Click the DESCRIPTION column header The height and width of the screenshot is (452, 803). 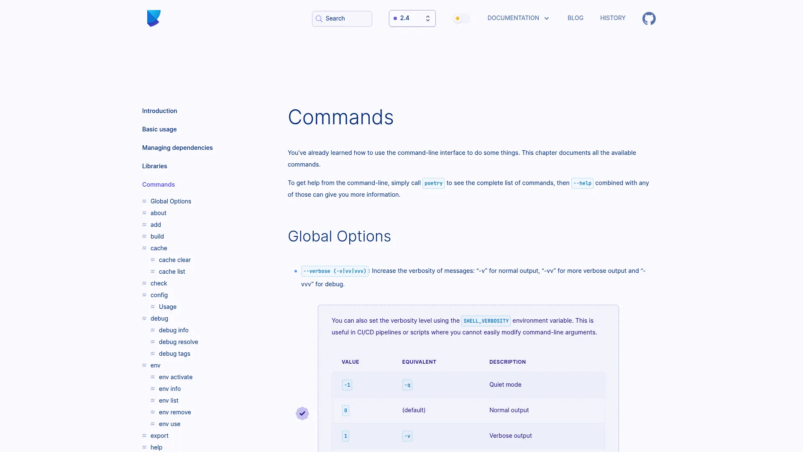(507, 362)
